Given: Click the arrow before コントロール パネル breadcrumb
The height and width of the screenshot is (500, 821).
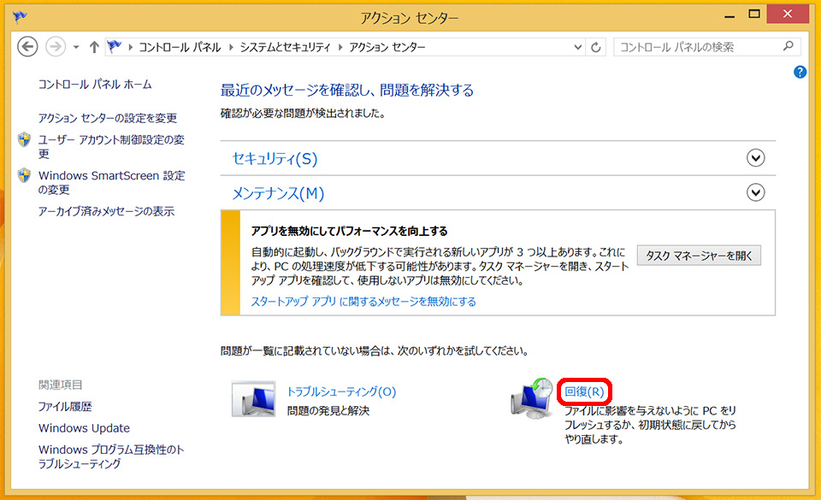Looking at the screenshot, I should pyautogui.click(x=130, y=48).
